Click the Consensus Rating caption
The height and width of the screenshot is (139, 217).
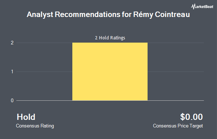click(35, 126)
